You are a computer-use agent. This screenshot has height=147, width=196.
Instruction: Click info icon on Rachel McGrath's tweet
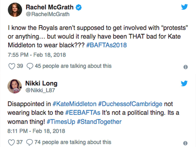pos(186,67)
